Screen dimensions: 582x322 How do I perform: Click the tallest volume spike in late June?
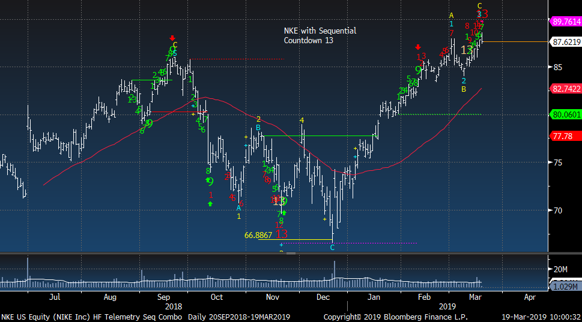28,272
